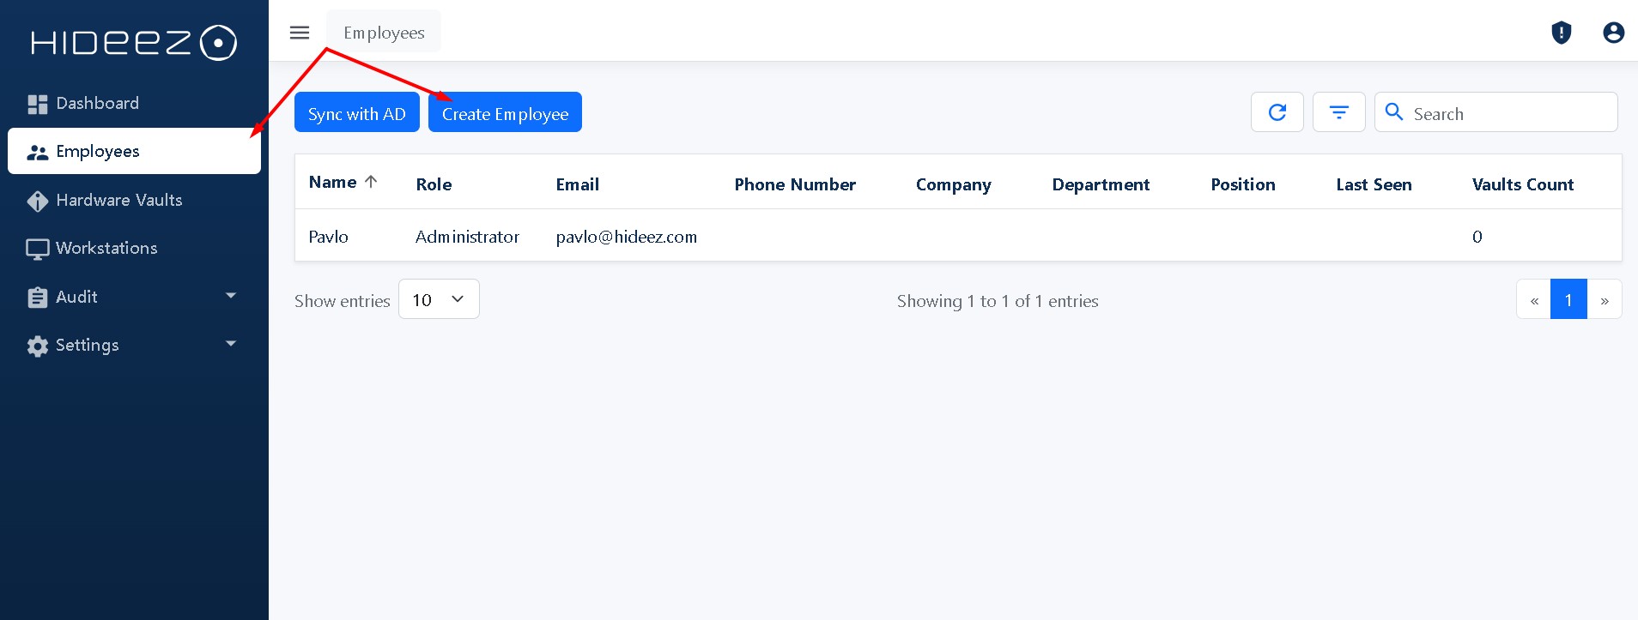Select Employees in the sidebar
The height and width of the screenshot is (620, 1638).
coord(134,151)
